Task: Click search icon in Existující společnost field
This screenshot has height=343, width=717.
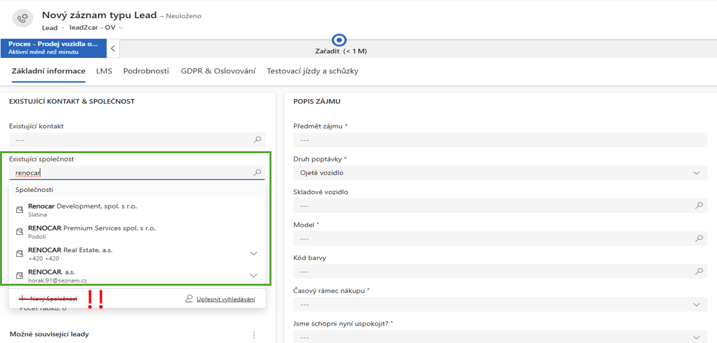Action: [257, 172]
